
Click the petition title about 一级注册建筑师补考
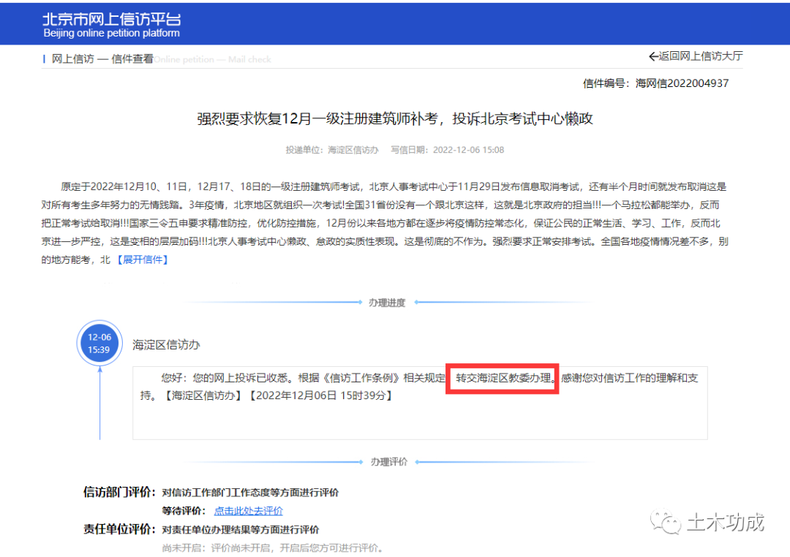tap(395, 119)
